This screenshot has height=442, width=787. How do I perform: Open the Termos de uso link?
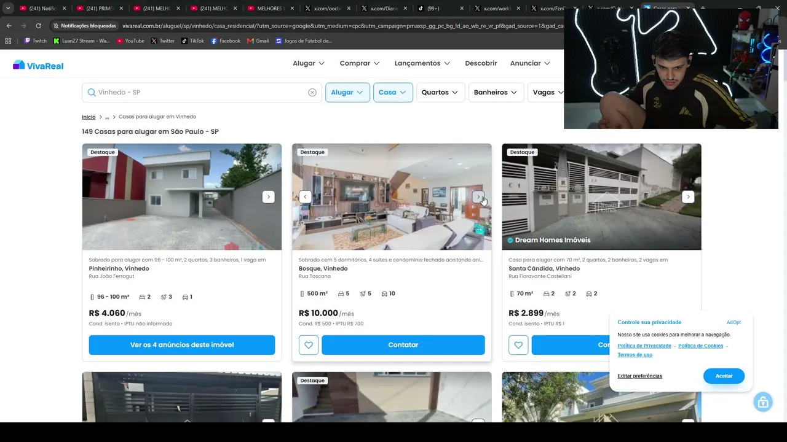tap(635, 355)
